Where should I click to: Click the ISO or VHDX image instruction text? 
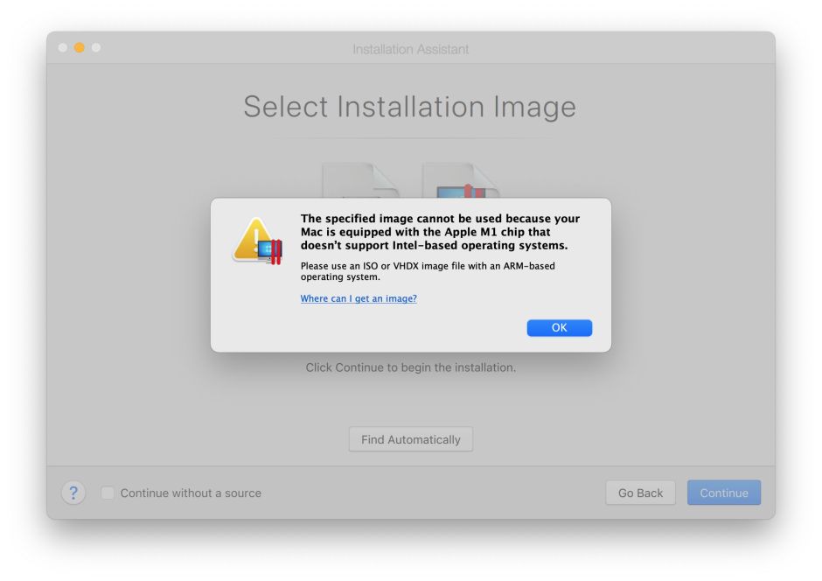pyautogui.click(x=427, y=270)
